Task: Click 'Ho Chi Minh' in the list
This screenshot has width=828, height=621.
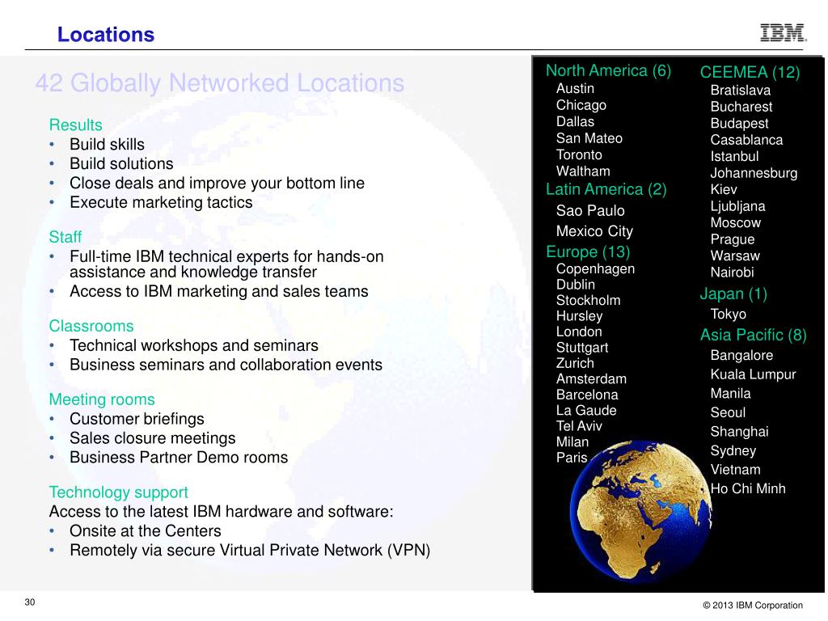Action: (748, 488)
